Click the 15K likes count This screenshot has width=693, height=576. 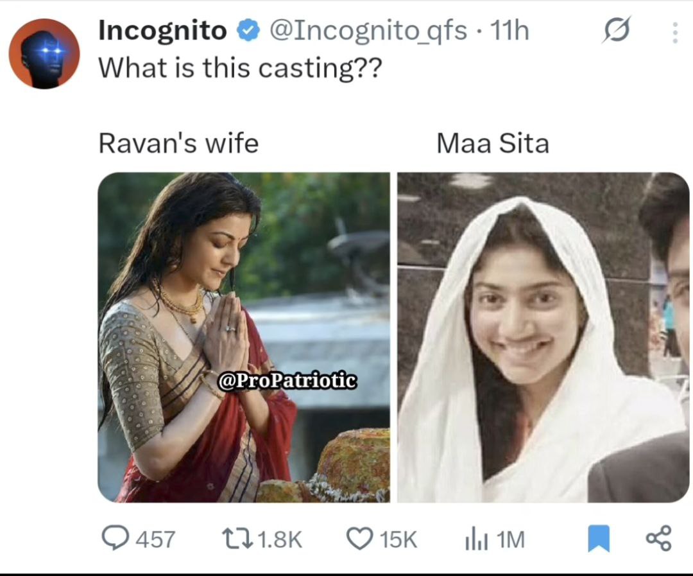click(398, 540)
